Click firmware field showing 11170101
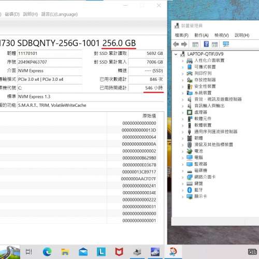This screenshot has width=259, height=259. click(x=50, y=53)
